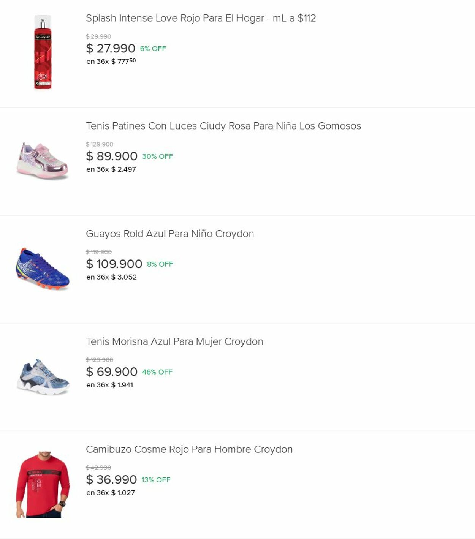Open the Splash Intense Love Rojo product title
Screen dimensions: 475x539
(x=201, y=18)
